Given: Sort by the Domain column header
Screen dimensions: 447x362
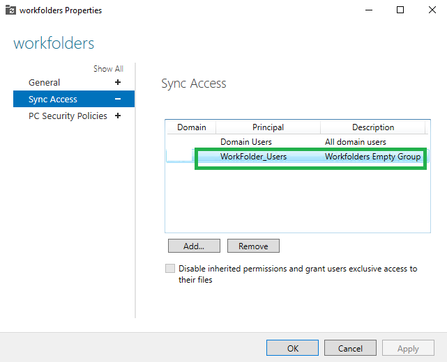Looking at the screenshot, I should coord(192,127).
